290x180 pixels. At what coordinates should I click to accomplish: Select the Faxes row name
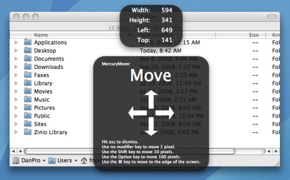[42, 75]
